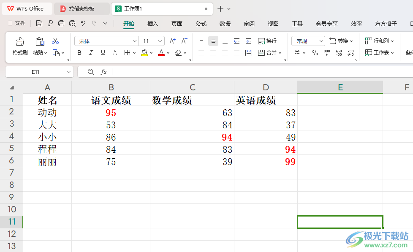413x252 pixels.
Task: Click the Paste clipboard icon
Action: (x=40, y=41)
